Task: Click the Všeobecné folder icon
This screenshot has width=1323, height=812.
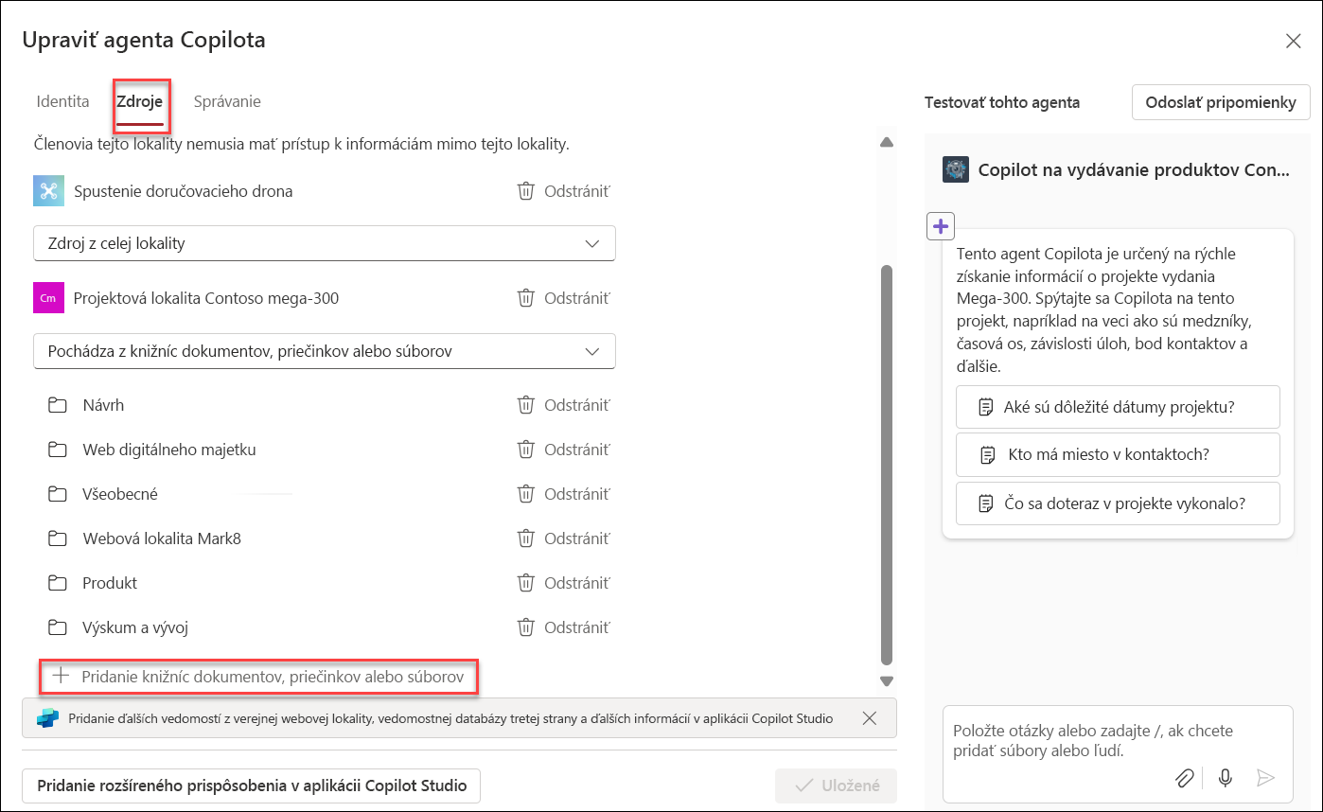Action: point(58,494)
